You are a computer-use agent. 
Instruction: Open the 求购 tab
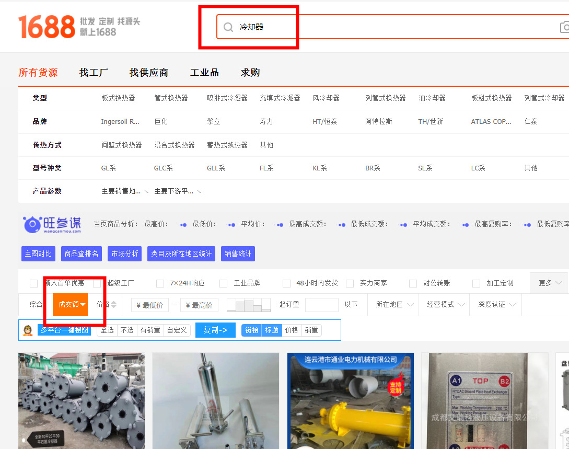tap(250, 73)
